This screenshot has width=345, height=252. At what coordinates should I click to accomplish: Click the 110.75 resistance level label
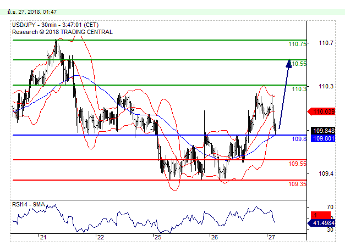click(x=297, y=44)
